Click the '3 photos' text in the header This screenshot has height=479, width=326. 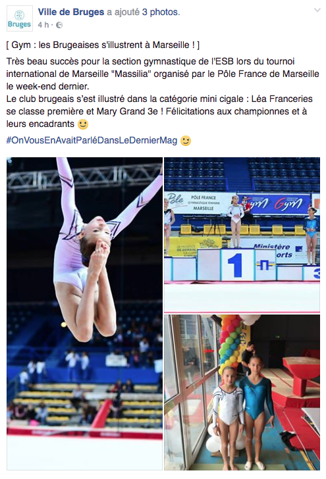pos(161,12)
